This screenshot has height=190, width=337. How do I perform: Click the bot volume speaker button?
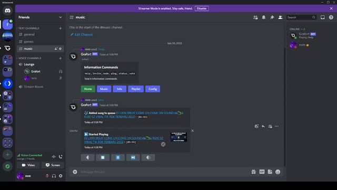pos(148,157)
